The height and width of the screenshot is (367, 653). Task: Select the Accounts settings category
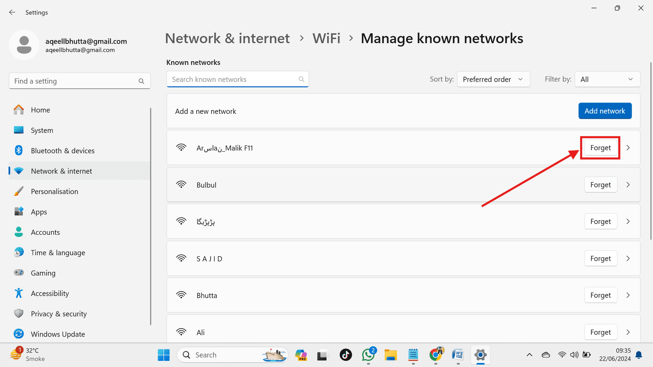(45, 232)
